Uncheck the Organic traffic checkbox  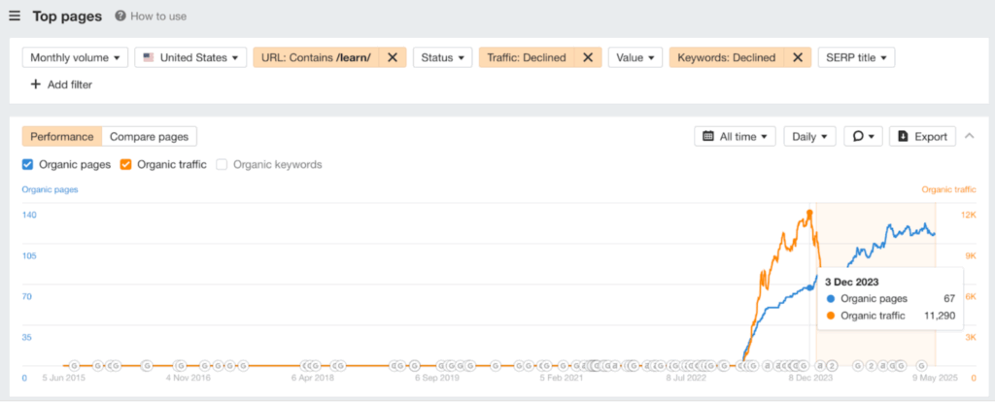(x=126, y=164)
